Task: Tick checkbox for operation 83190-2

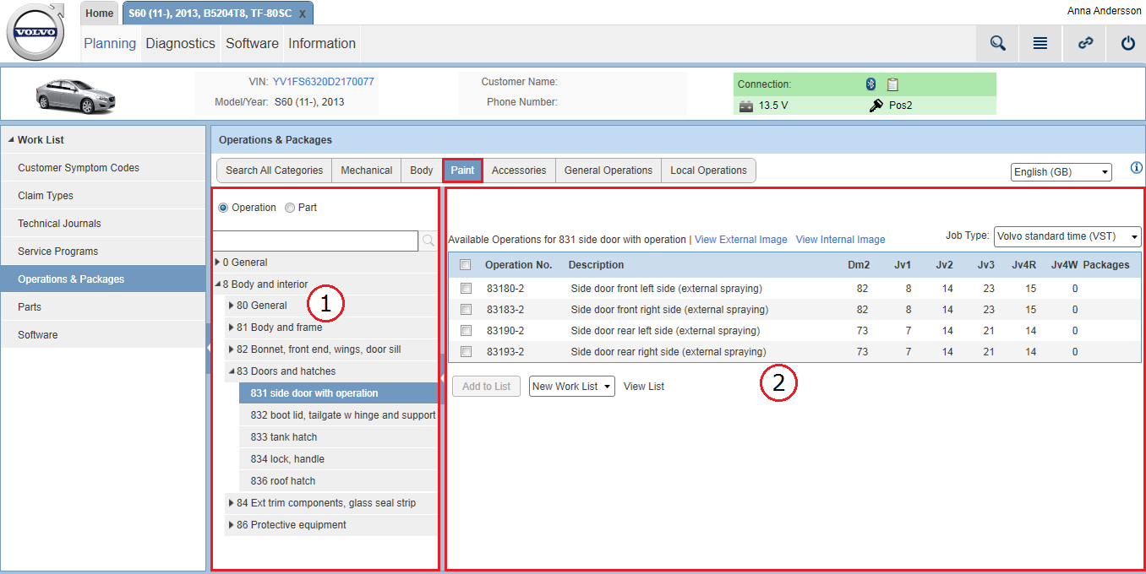Action: click(x=466, y=331)
